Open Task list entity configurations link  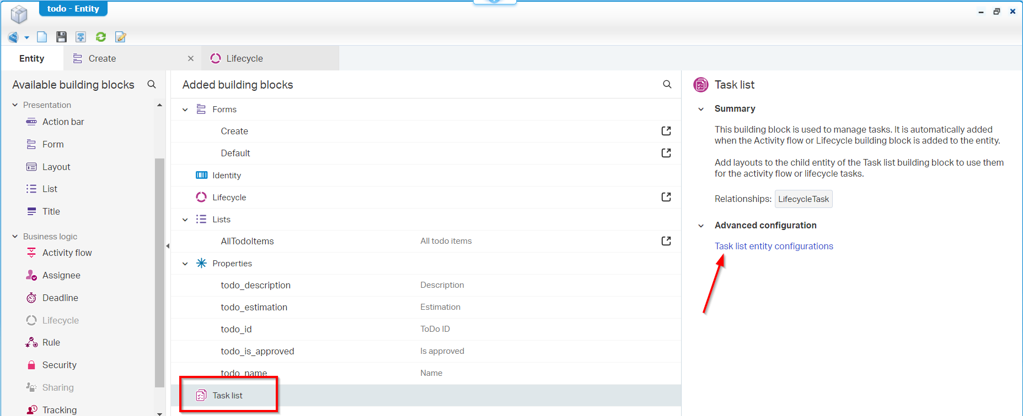pyautogui.click(x=773, y=246)
